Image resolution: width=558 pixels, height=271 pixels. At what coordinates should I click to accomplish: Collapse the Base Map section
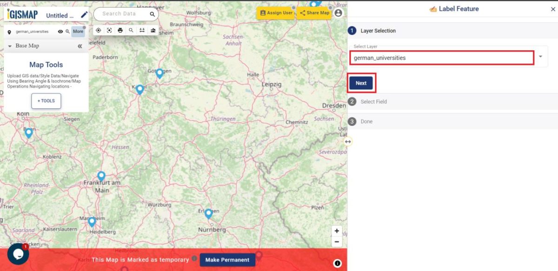click(80, 46)
